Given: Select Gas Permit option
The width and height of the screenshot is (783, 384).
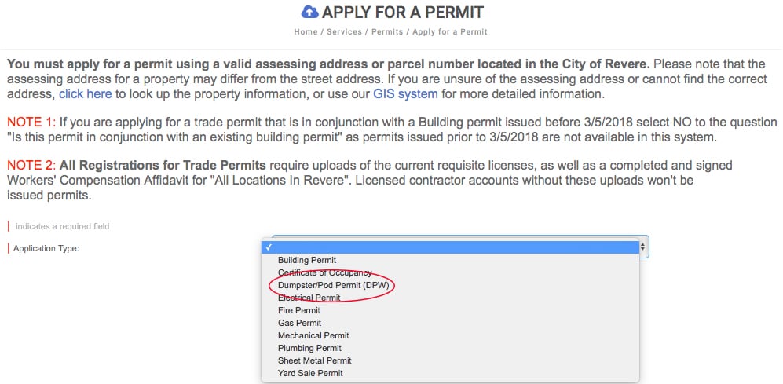Looking at the screenshot, I should 450,323.
